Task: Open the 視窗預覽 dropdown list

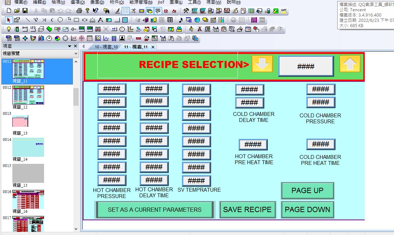Action: [x=76, y=54]
